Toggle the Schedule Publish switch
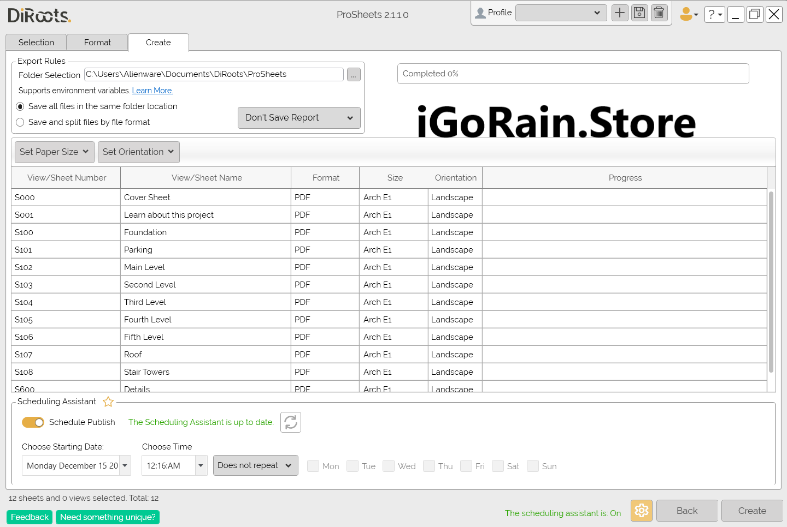This screenshot has width=787, height=527. [33, 422]
